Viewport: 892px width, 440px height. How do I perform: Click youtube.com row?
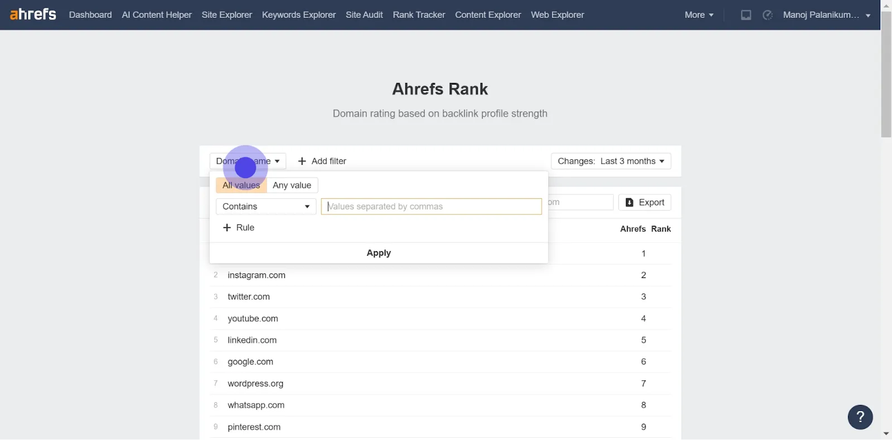point(440,319)
